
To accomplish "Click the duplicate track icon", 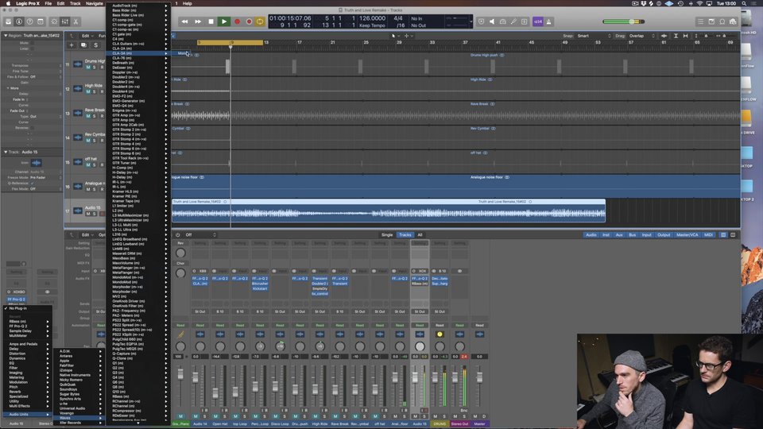I will 83,44.
